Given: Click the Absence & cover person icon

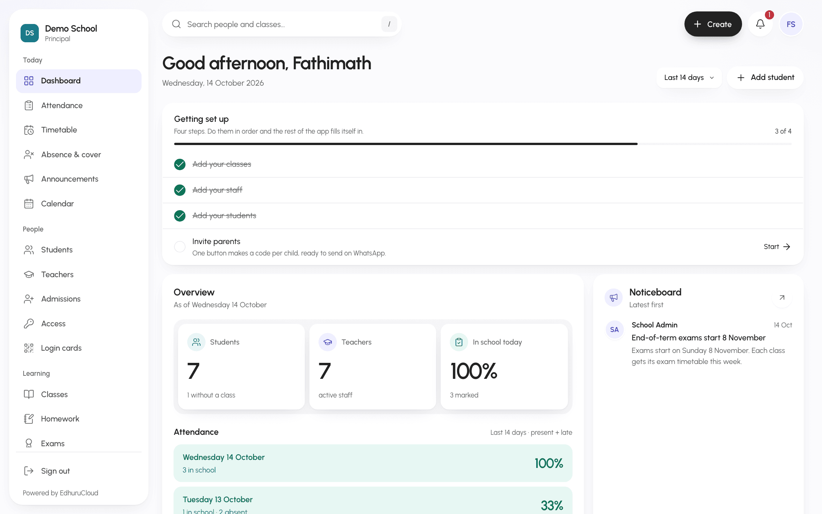Looking at the screenshot, I should coord(29,155).
